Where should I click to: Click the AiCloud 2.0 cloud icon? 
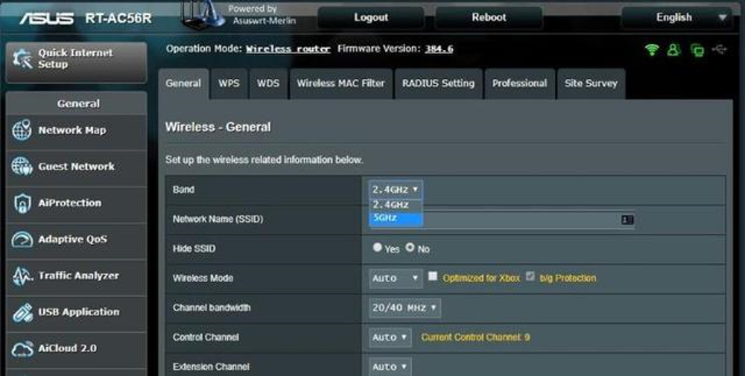point(22,348)
